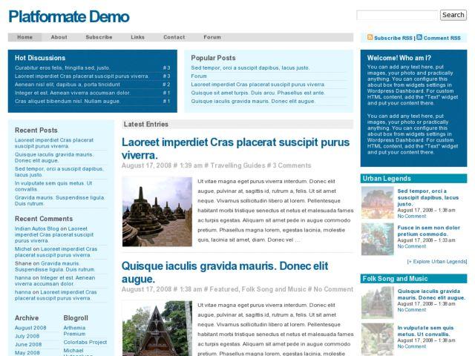Open the 'Urban Legends' sidebar section heading
The image size is (475, 356).
pos(387,179)
